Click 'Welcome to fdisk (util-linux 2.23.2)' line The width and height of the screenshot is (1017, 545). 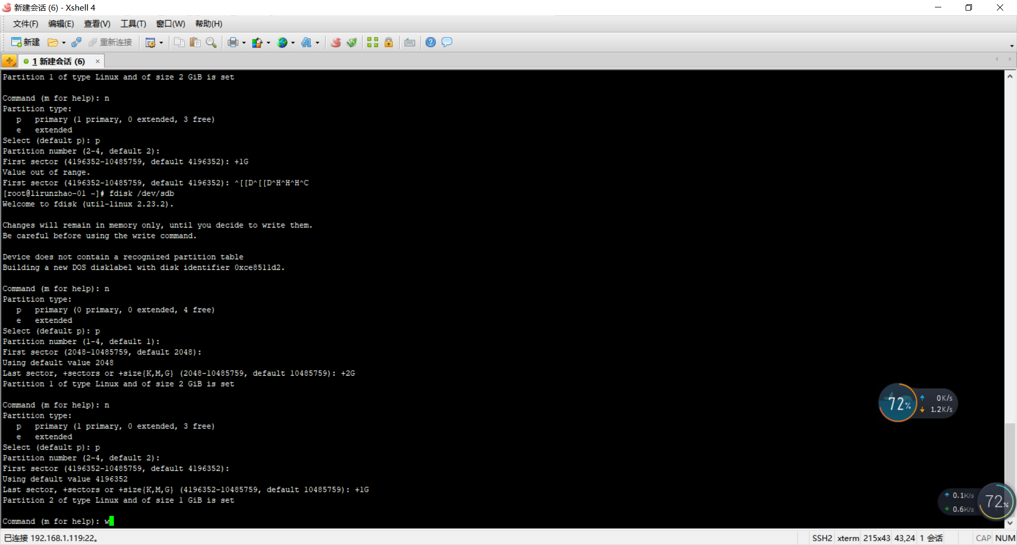[88, 204]
